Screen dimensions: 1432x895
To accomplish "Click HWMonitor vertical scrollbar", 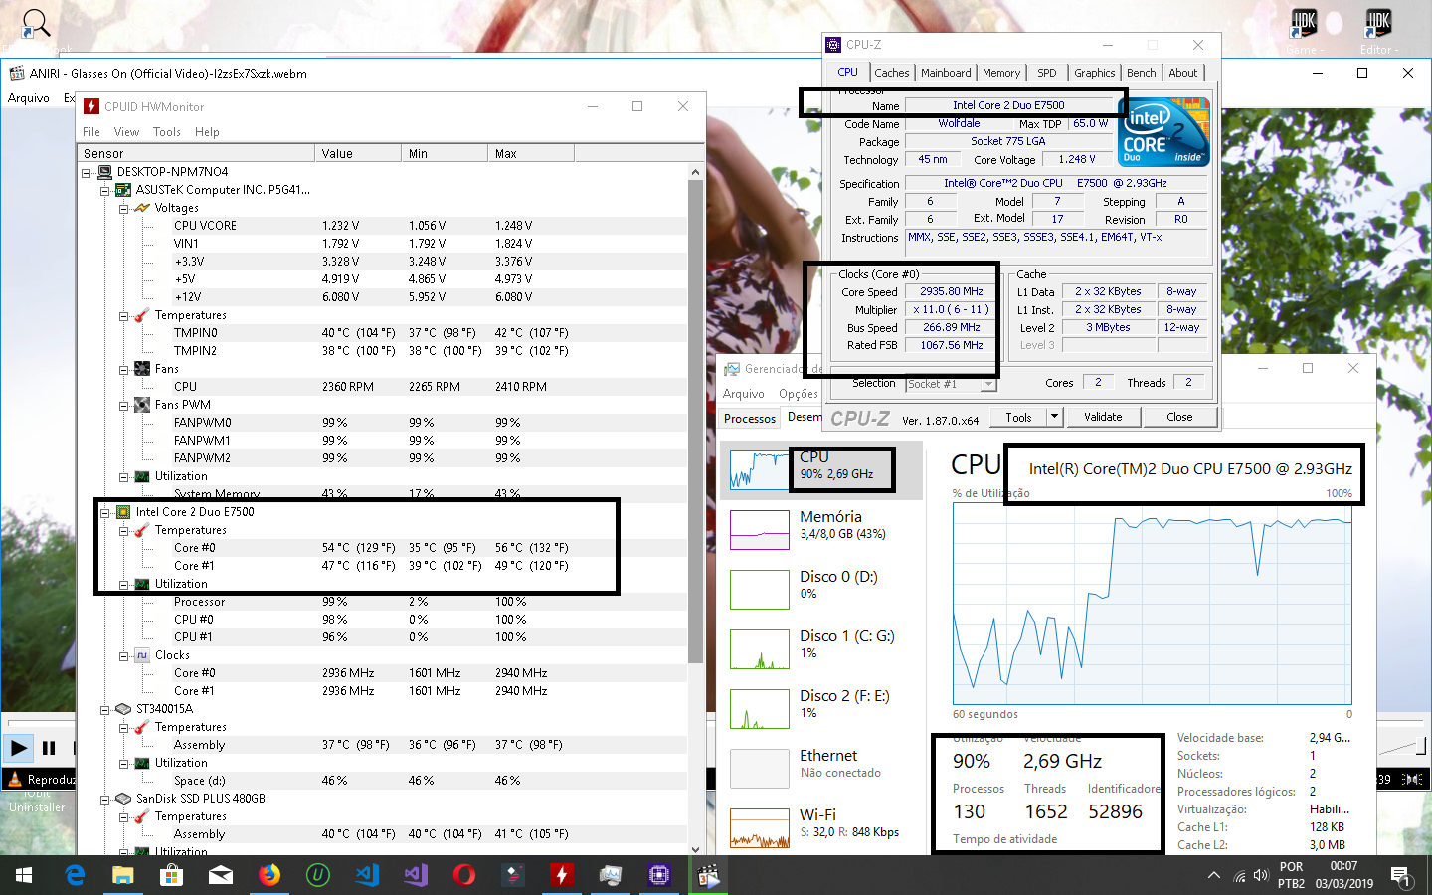I will coord(695,420).
